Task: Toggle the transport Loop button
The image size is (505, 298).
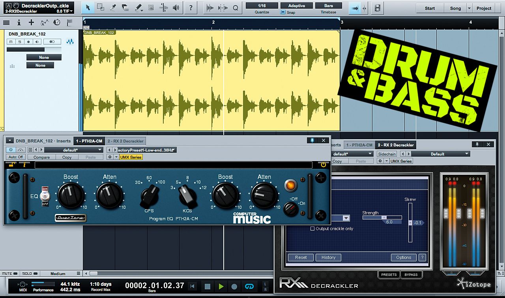Action: click(x=249, y=287)
